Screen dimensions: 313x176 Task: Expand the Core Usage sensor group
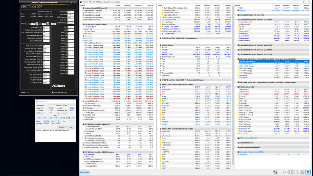83,103
